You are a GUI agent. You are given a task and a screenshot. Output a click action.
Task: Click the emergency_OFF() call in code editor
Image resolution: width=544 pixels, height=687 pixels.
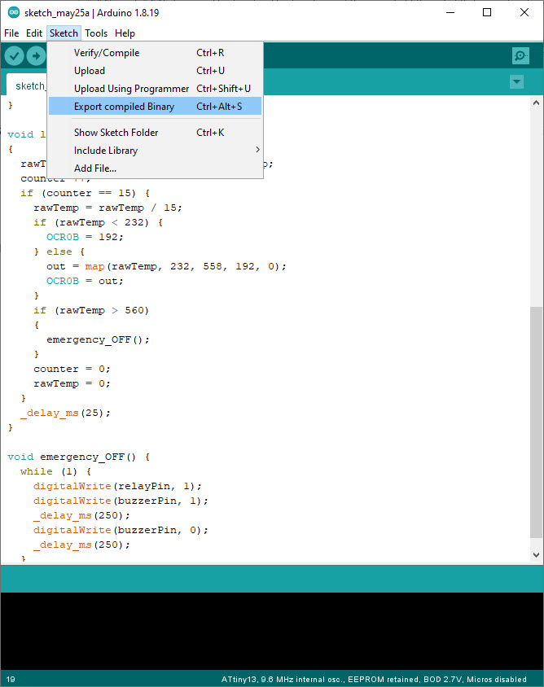(x=98, y=339)
